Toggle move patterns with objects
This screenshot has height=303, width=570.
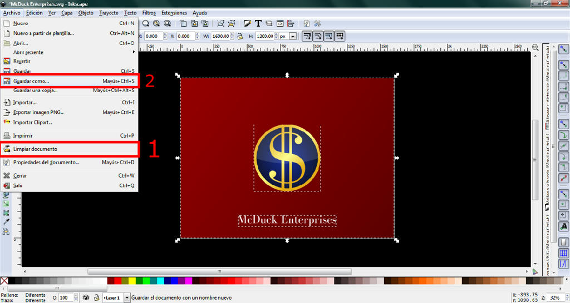(x=340, y=36)
